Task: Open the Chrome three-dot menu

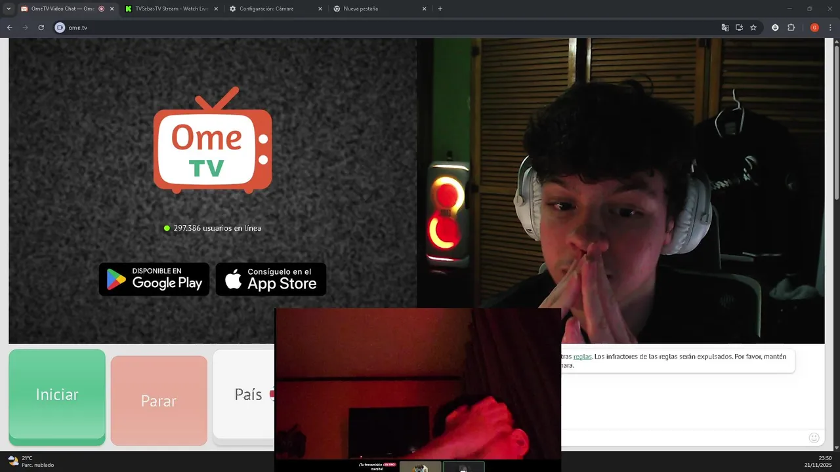Action: 829,28
